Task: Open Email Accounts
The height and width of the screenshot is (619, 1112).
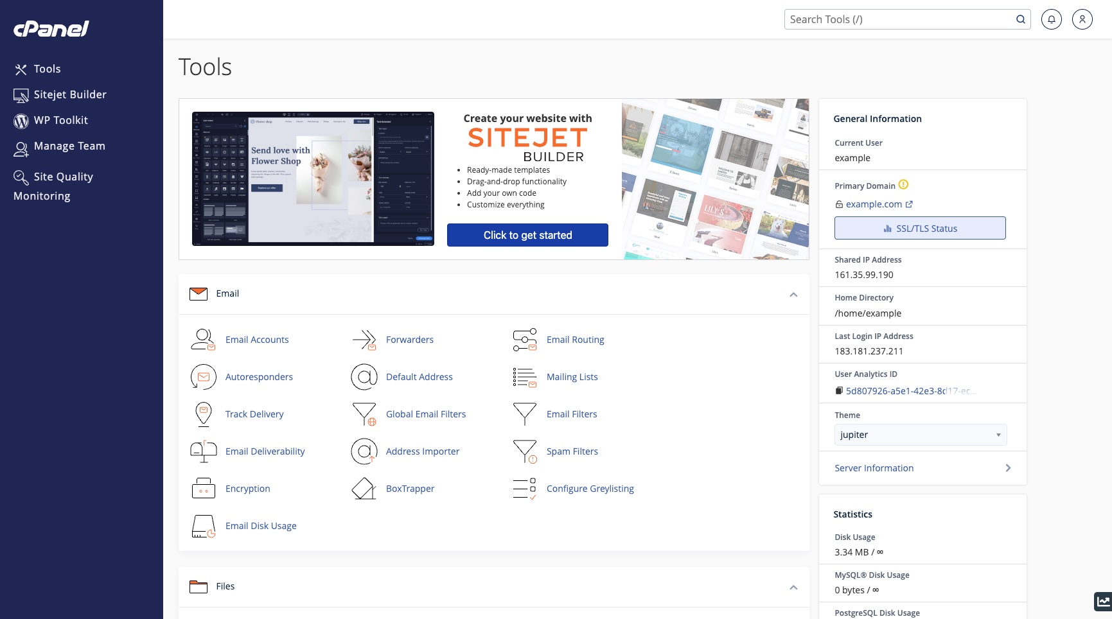Action: pyautogui.click(x=256, y=339)
